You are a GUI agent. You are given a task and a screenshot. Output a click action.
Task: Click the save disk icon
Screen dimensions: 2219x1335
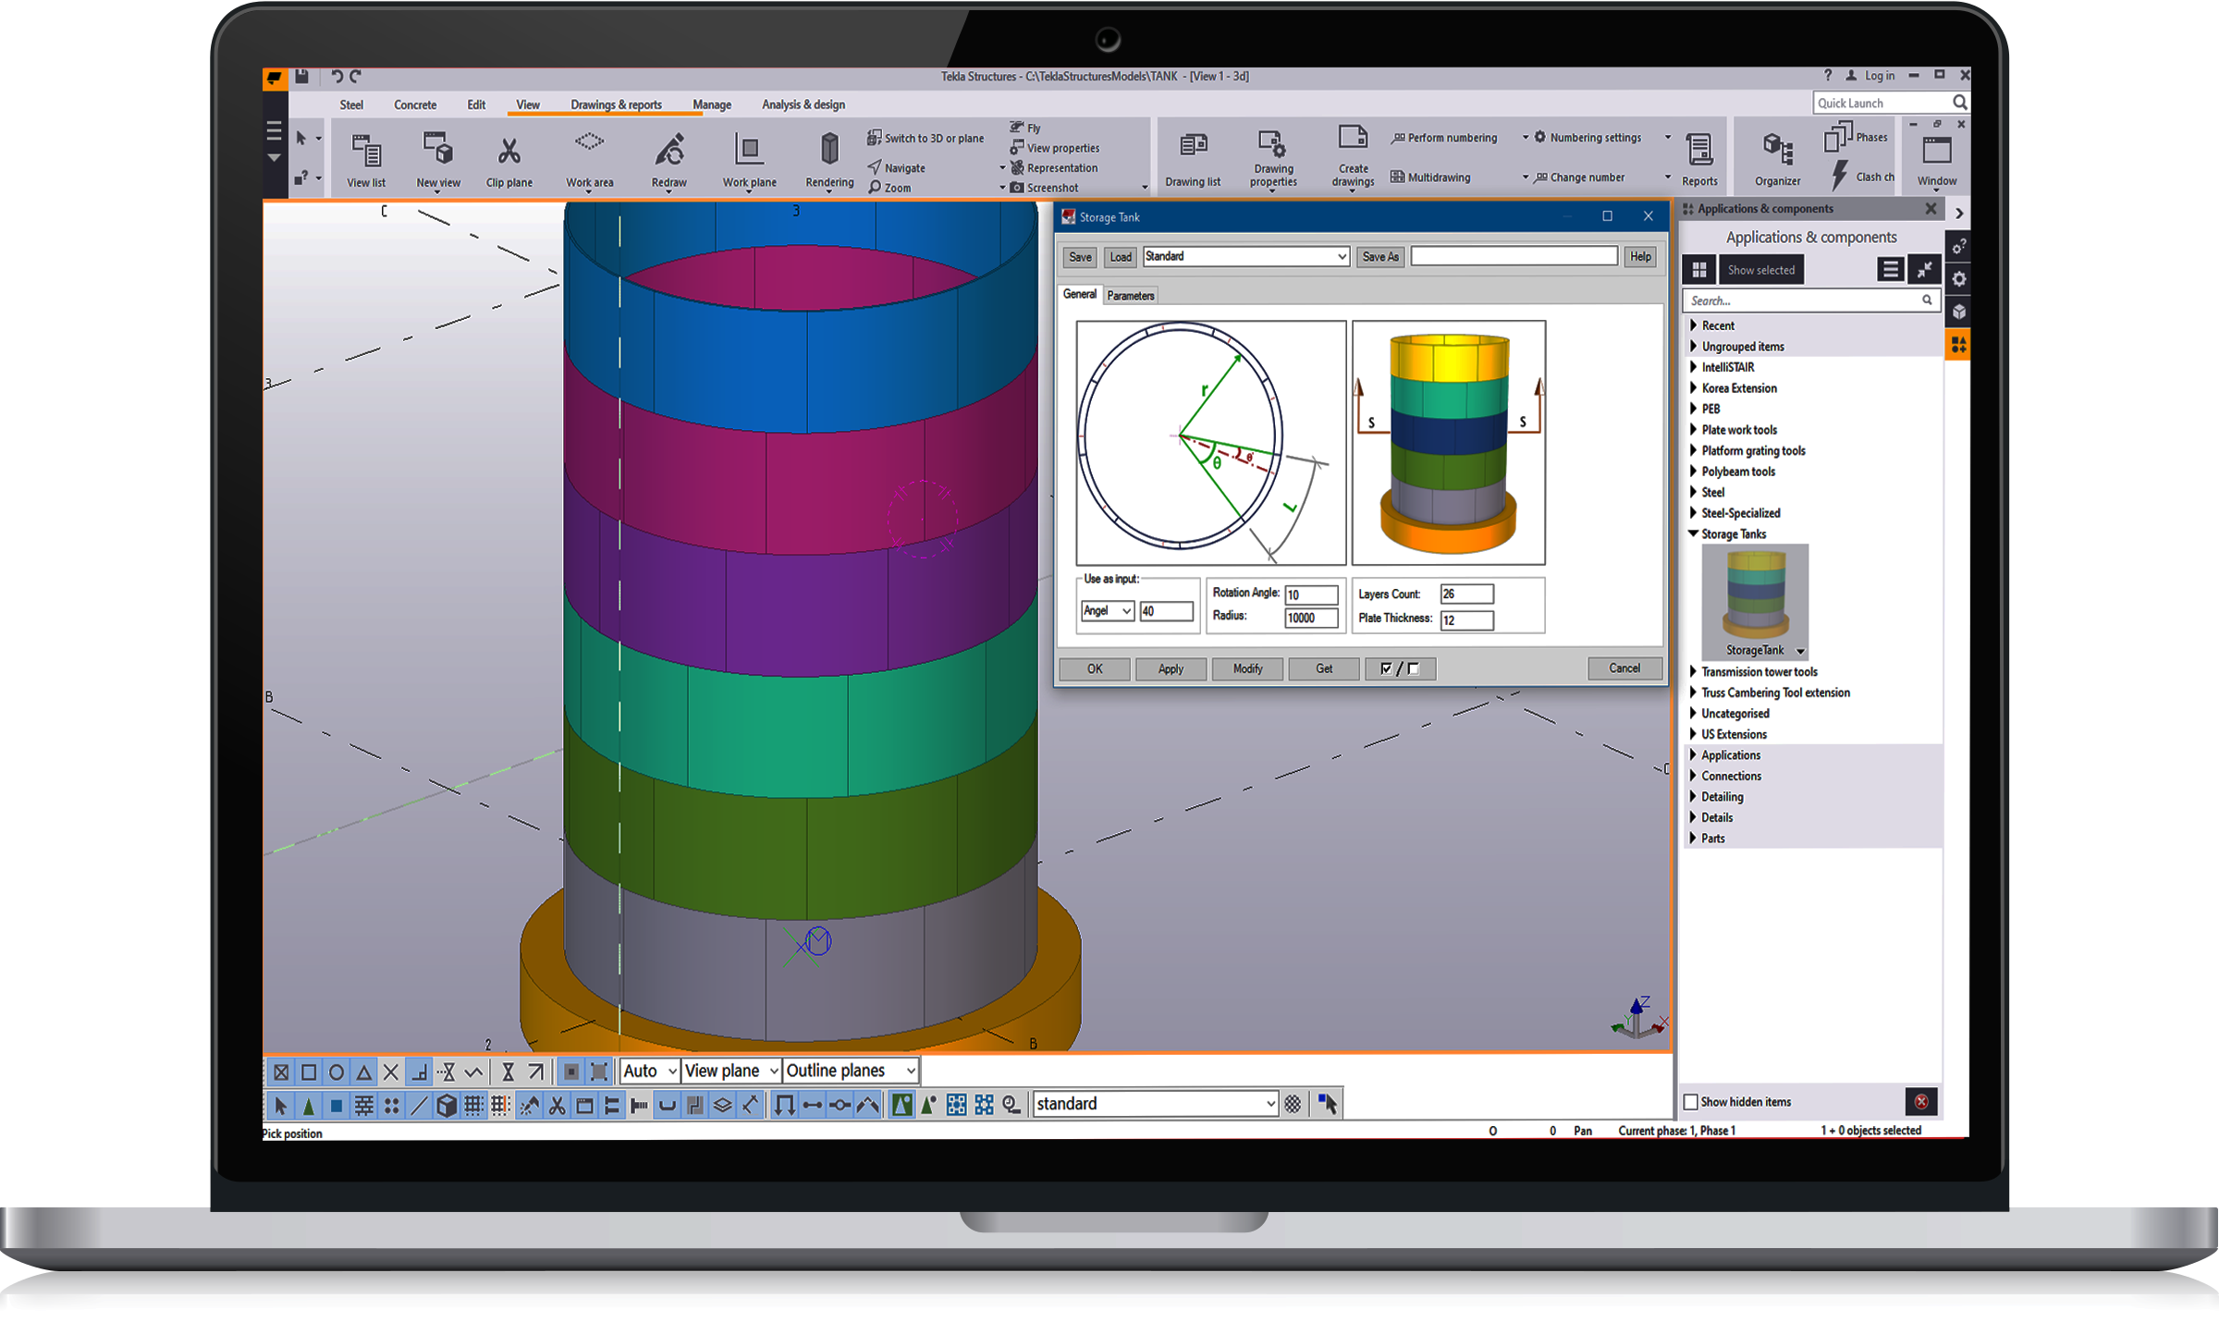301,77
